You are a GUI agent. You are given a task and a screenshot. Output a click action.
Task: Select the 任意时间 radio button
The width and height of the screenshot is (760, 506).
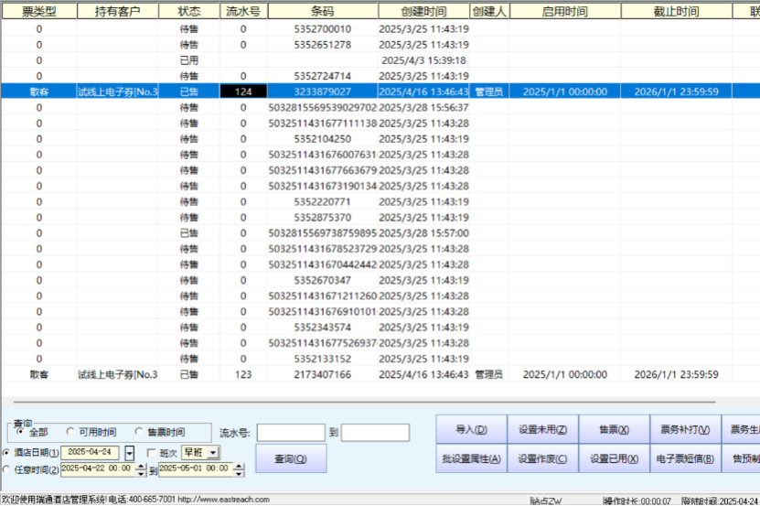pyautogui.click(x=8, y=469)
